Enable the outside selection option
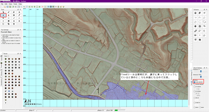 tap(194, 84)
